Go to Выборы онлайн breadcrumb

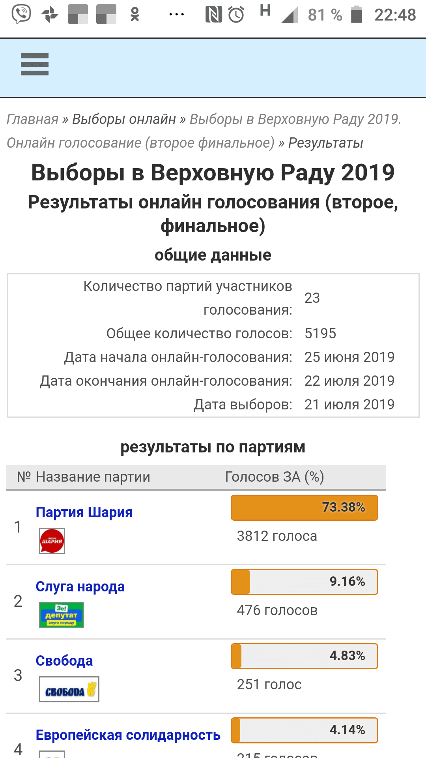[124, 119]
